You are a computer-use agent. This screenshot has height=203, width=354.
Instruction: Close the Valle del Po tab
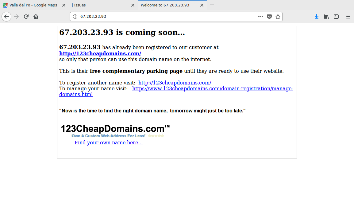[63, 5]
